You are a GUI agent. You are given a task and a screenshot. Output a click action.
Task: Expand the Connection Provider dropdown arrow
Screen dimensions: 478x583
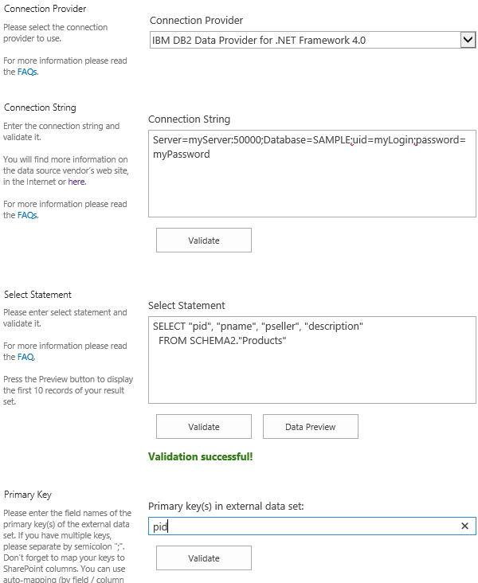coord(468,40)
